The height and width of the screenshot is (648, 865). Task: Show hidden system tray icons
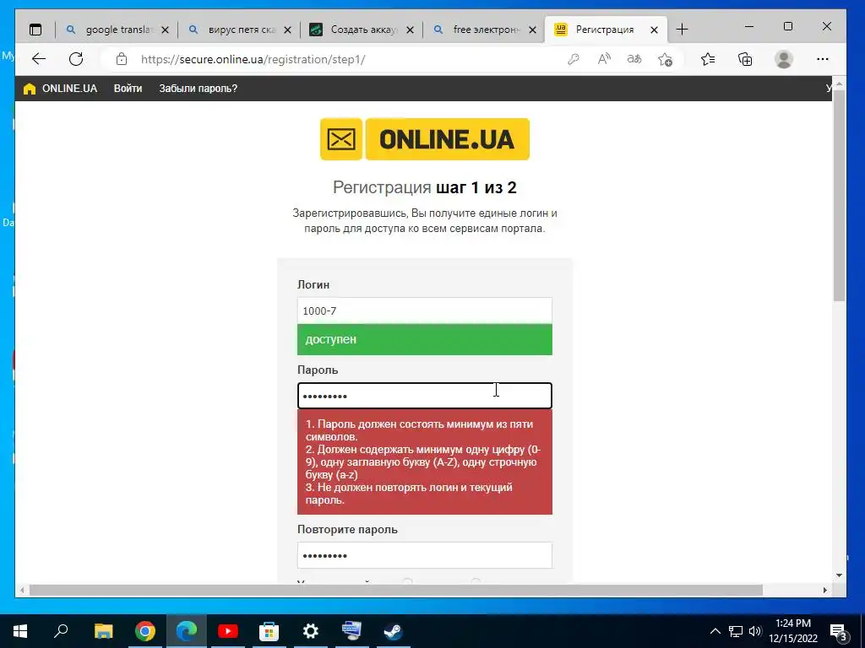[x=715, y=631]
